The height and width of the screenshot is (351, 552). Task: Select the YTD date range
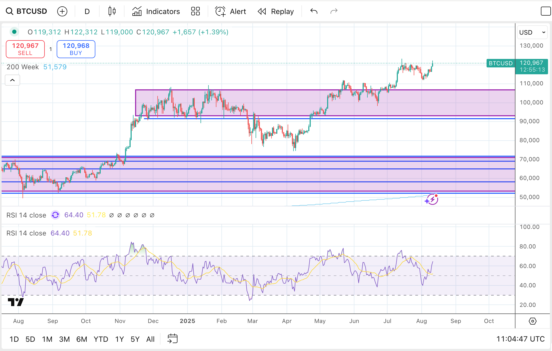pos(101,339)
